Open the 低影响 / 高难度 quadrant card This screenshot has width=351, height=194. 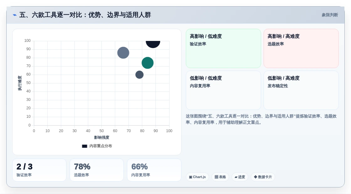[x=301, y=90]
